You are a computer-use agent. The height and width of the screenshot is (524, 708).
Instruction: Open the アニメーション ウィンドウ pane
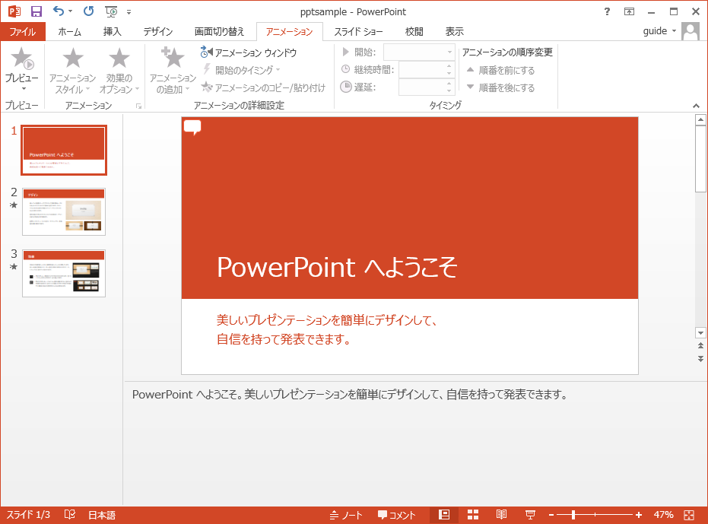click(249, 52)
